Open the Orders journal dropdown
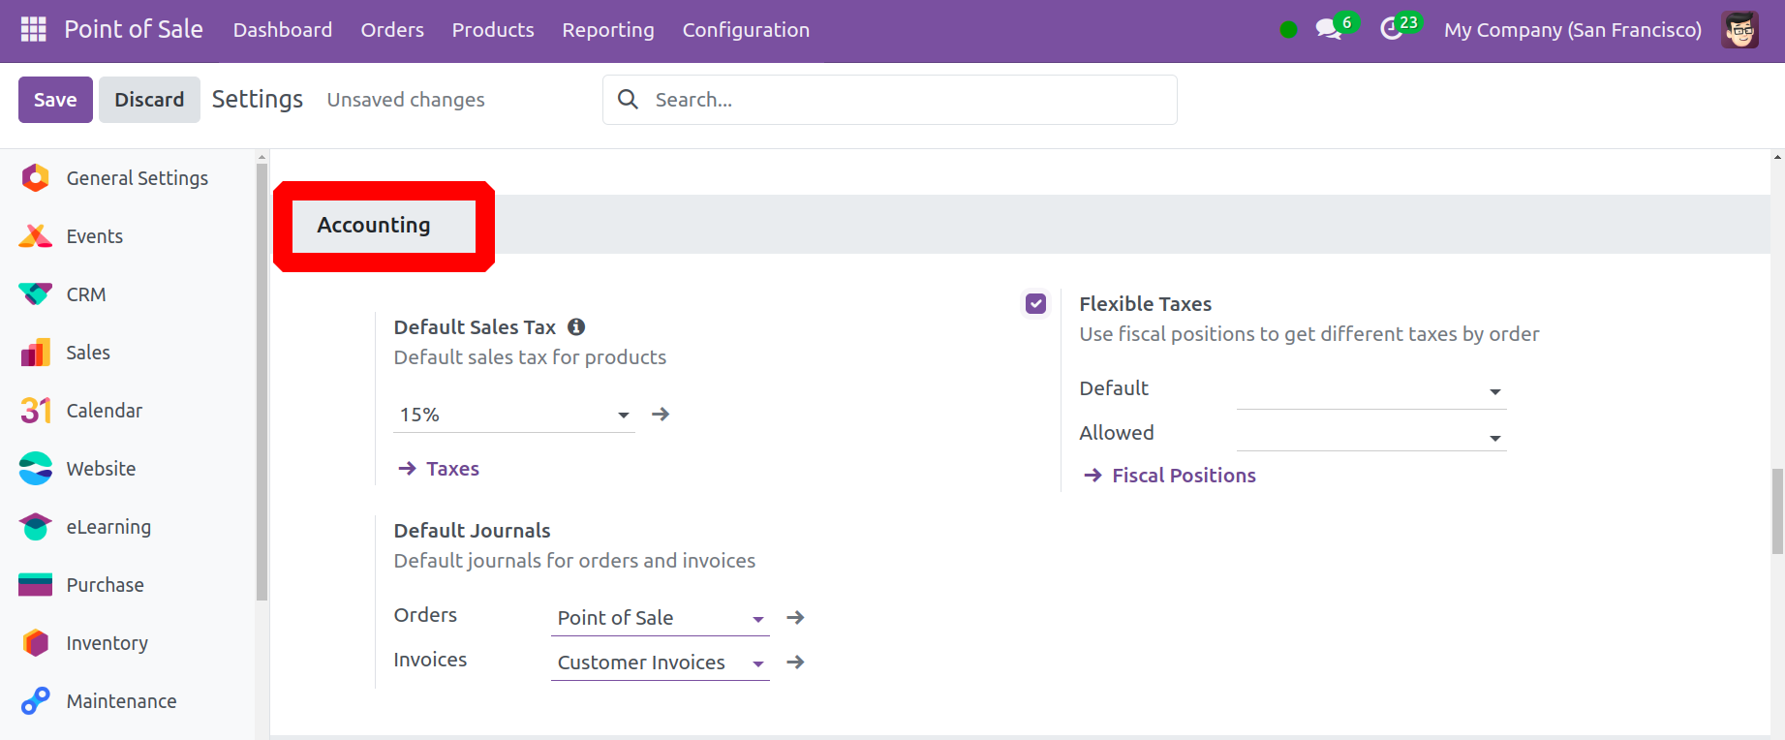1785x740 pixels. coord(757,619)
